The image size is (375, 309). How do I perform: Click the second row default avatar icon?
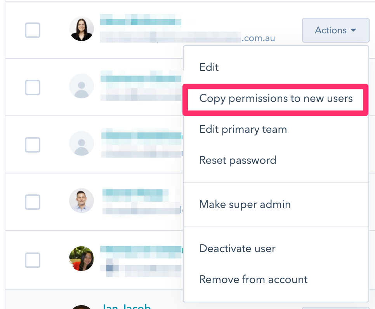coord(82,86)
